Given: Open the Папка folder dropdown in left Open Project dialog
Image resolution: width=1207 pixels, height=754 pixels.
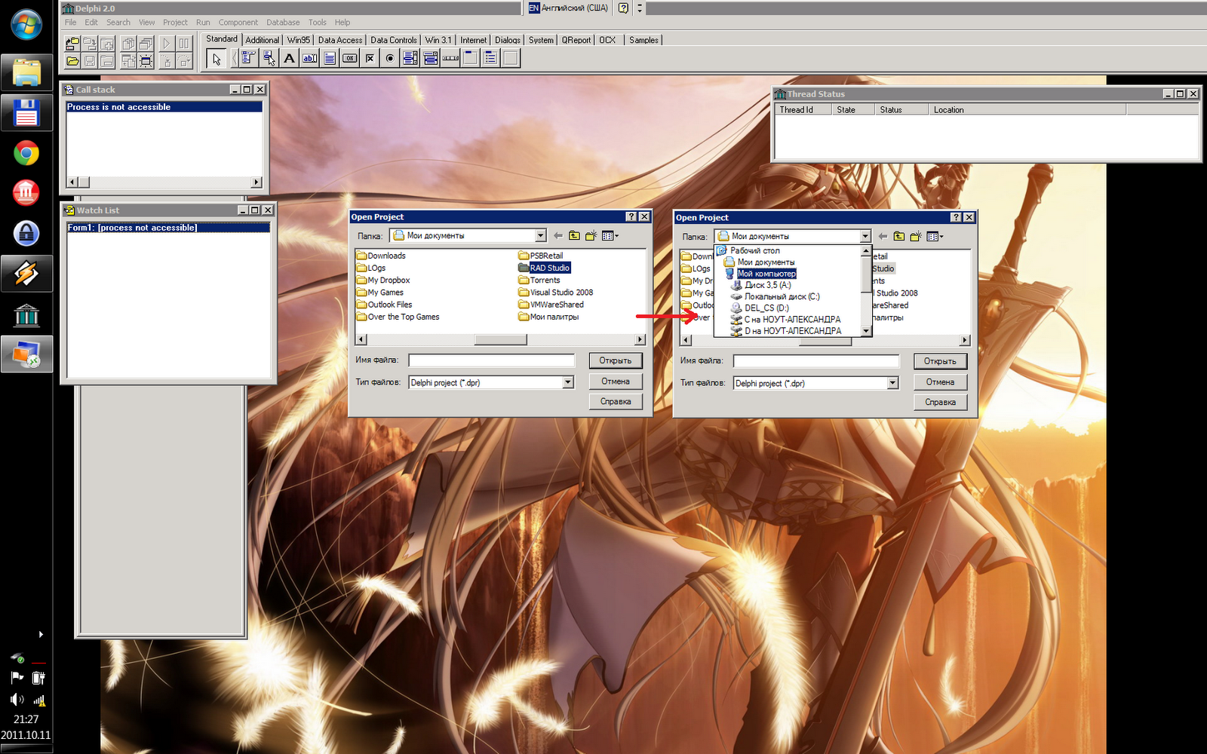Looking at the screenshot, I should (540, 236).
